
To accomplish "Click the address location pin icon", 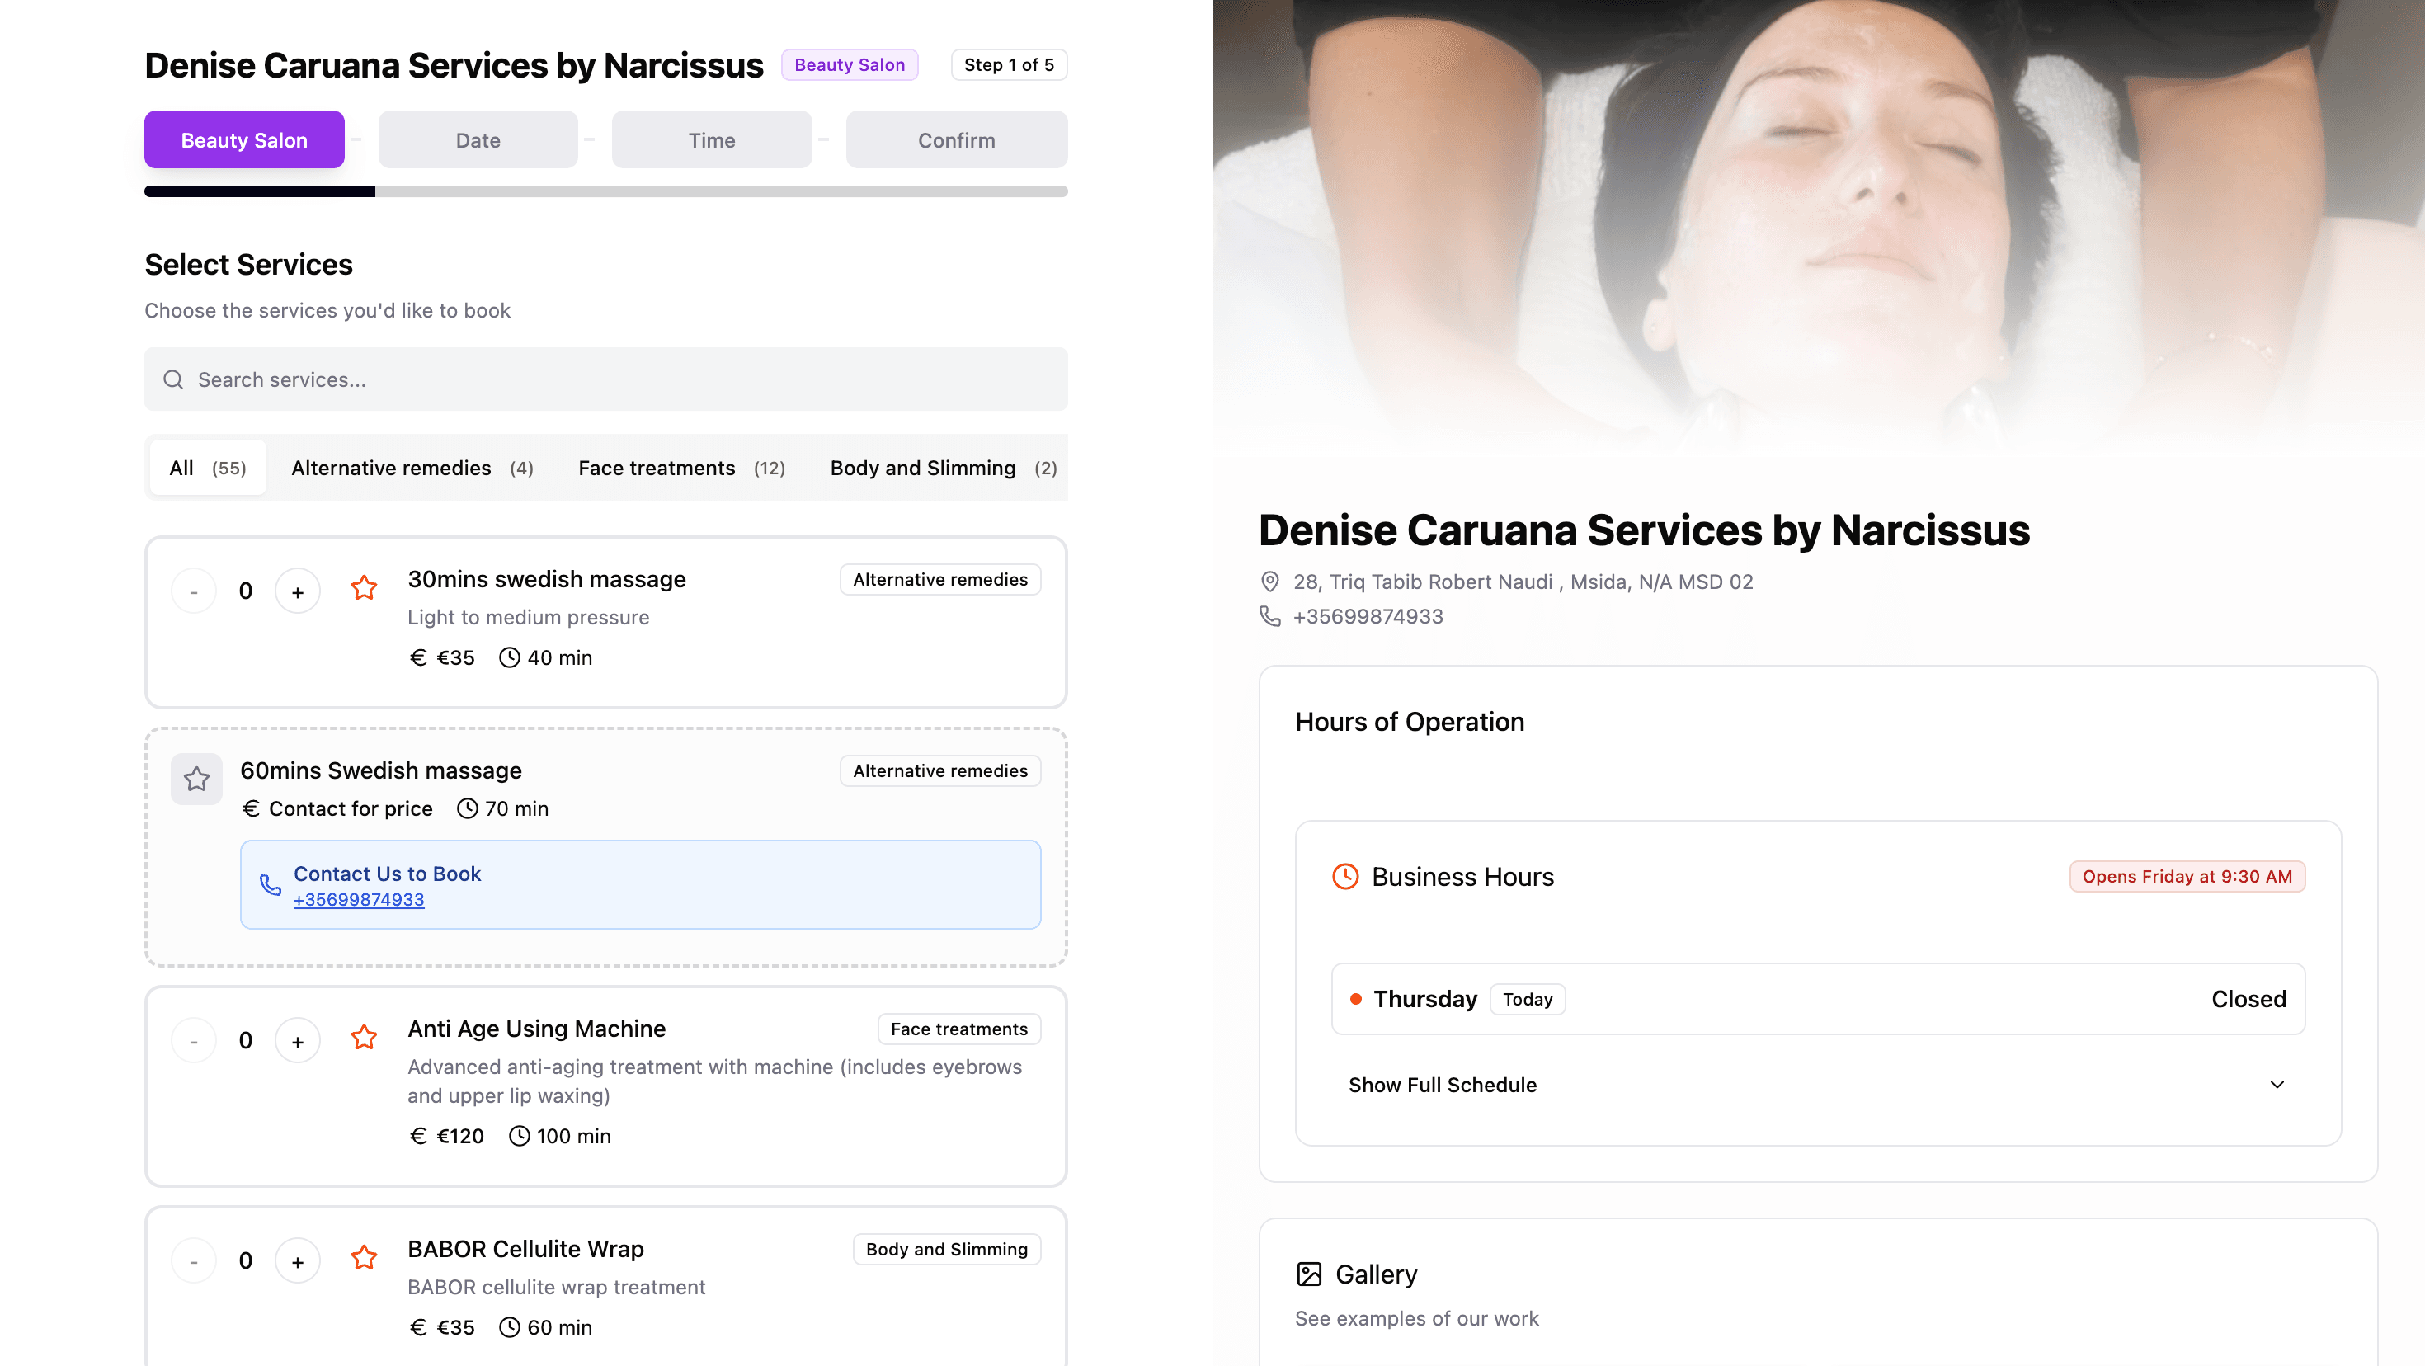I will tap(1270, 582).
